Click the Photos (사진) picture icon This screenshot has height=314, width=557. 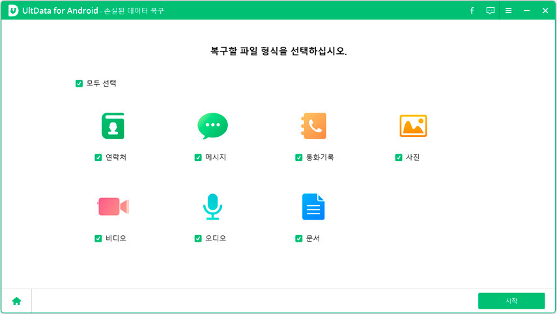pyautogui.click(x=413, y=126)
